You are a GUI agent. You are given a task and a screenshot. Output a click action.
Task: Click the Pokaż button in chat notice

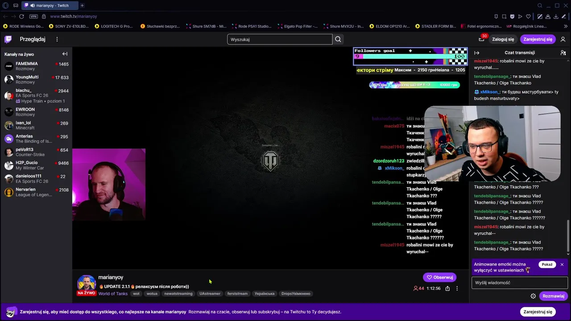(547, 264)
